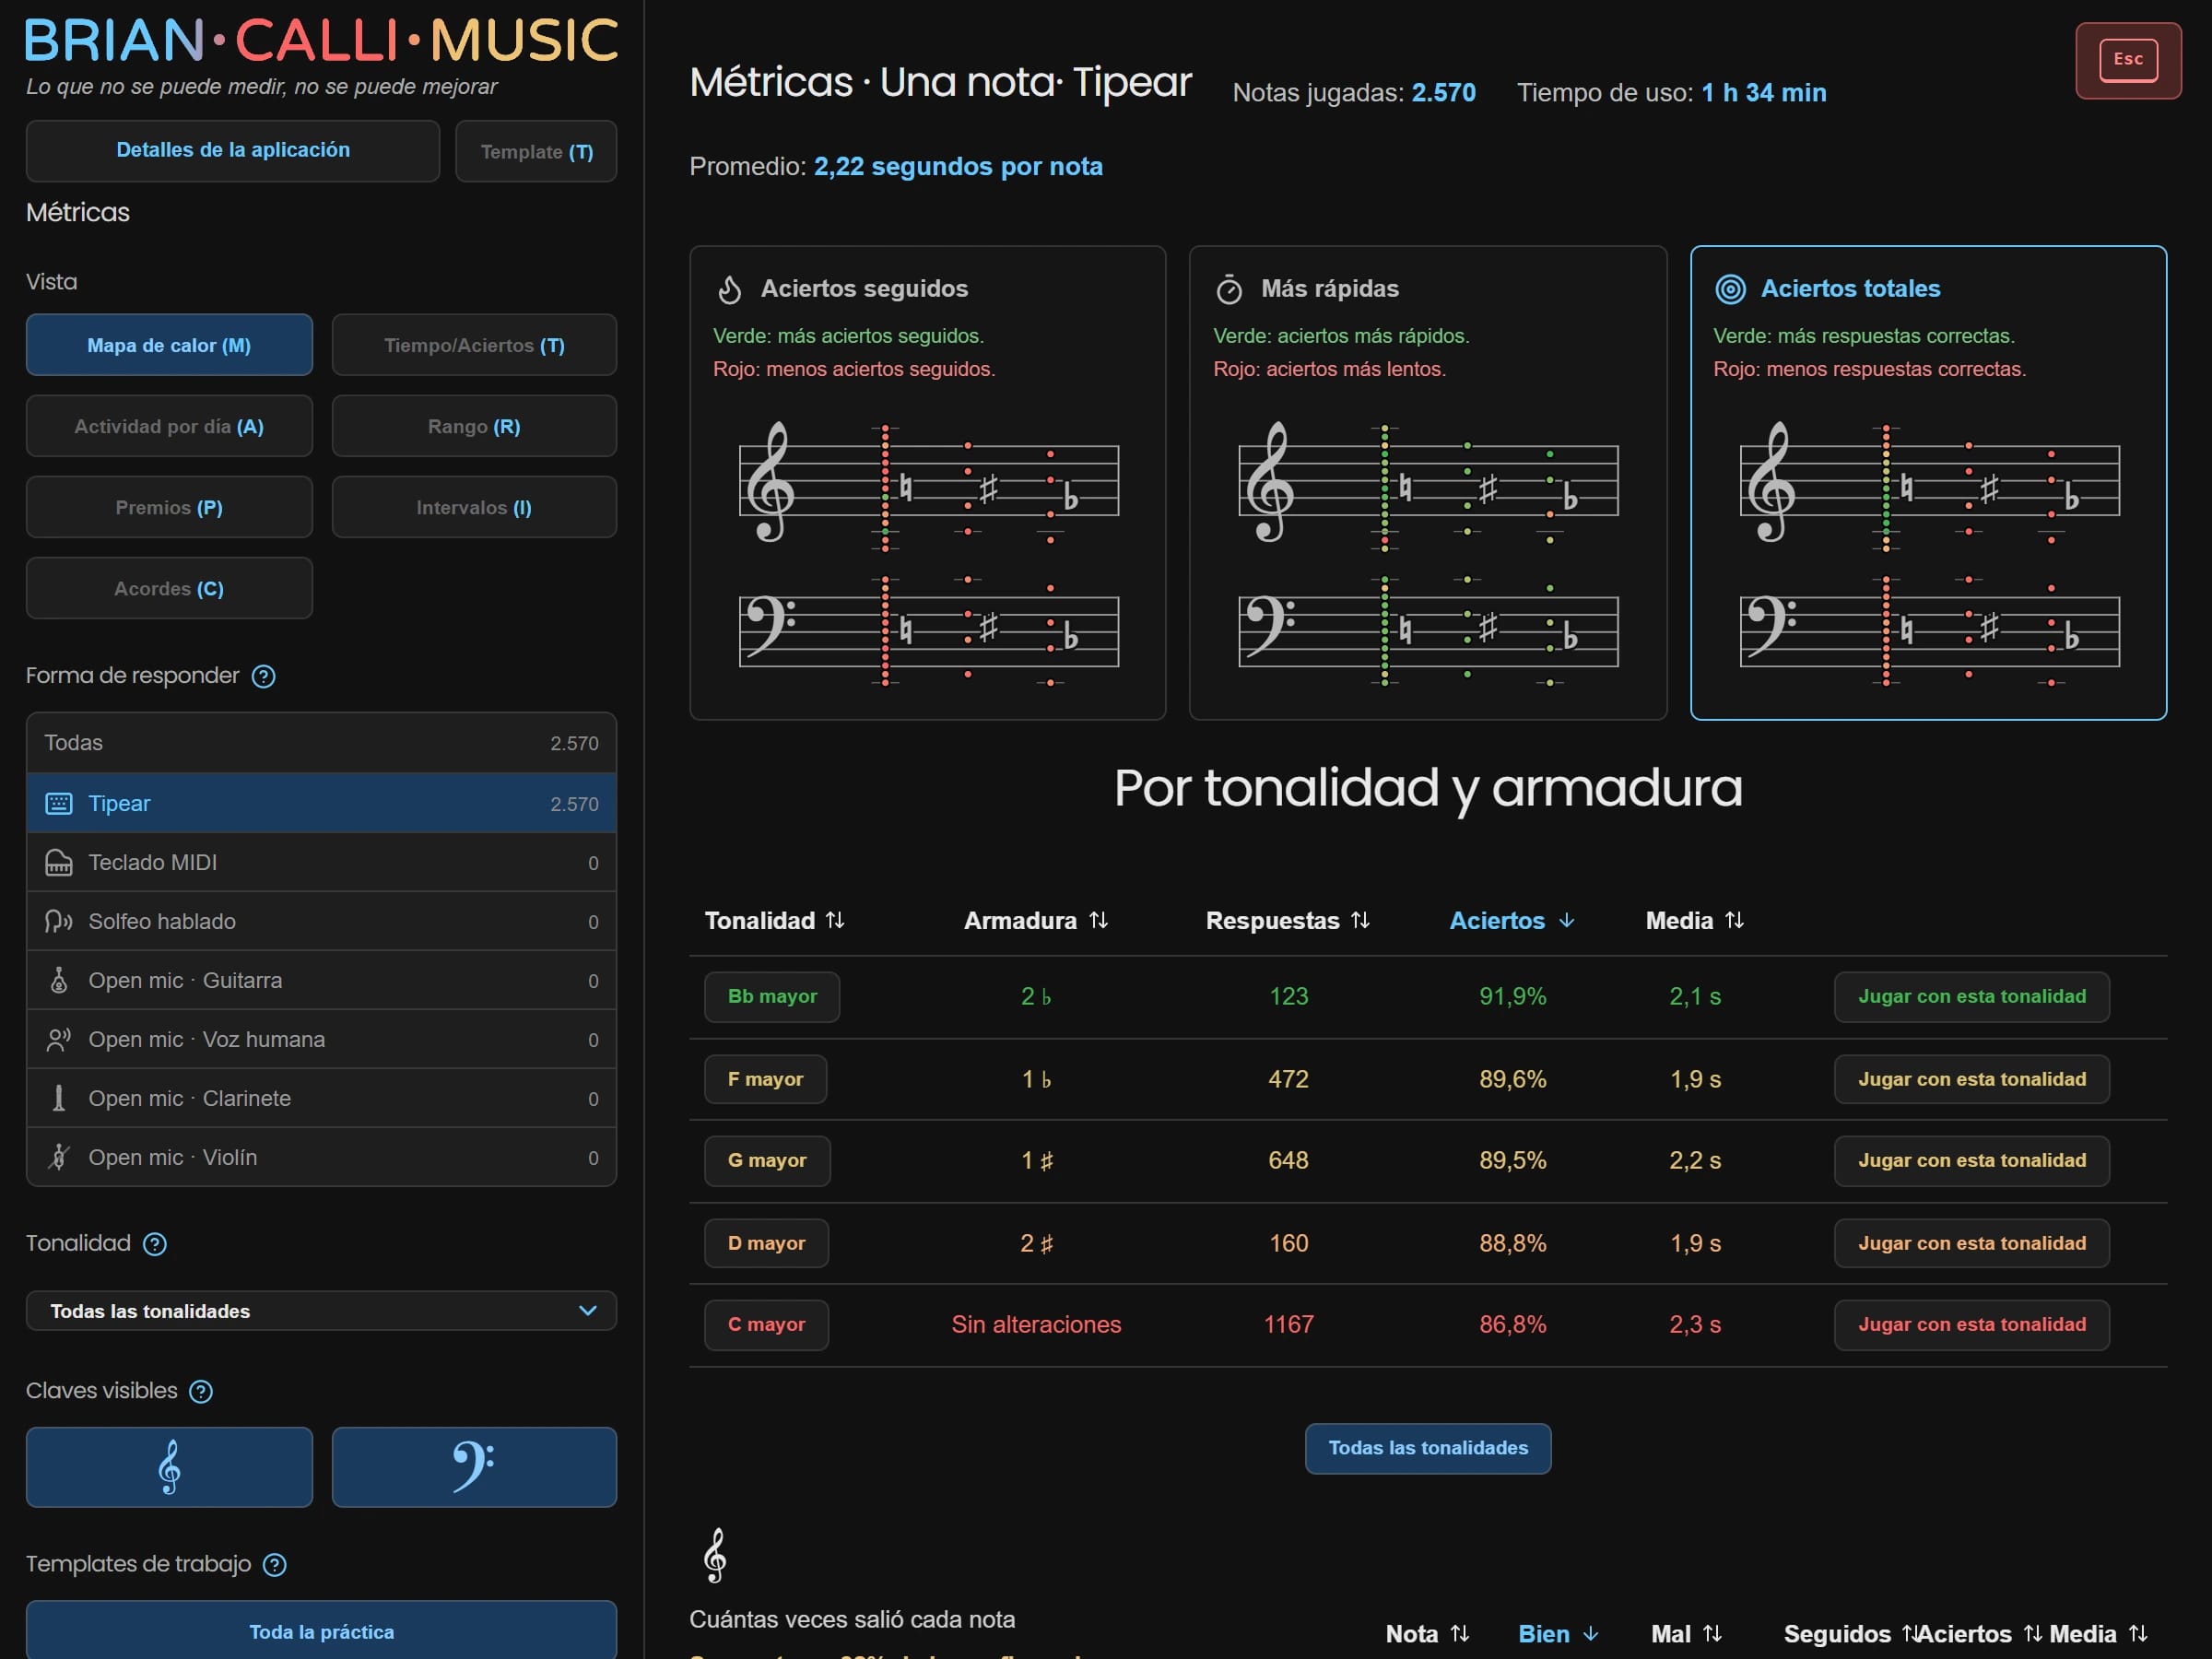Sort notes table by Bien column
This screenshot has height=1659, width=2212.
(x=1558, y=1635)
